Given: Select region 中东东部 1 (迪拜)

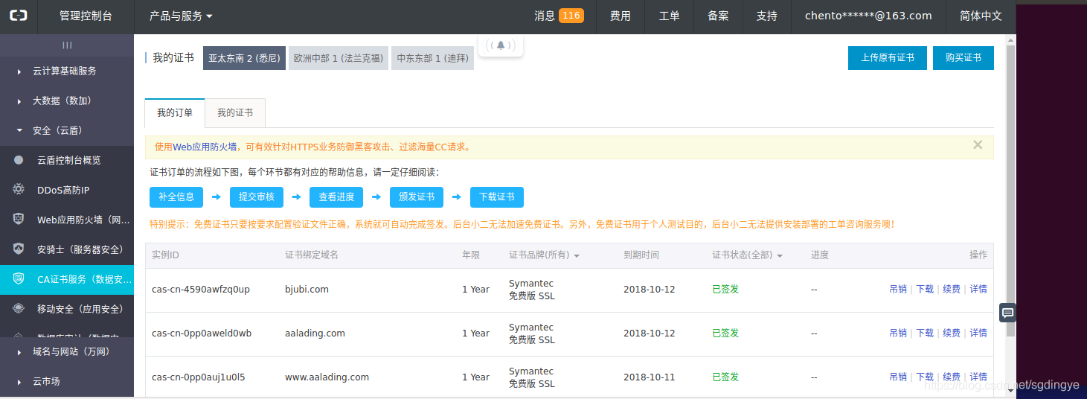Looking at the screenshot, I should click(x=432, y=58).
